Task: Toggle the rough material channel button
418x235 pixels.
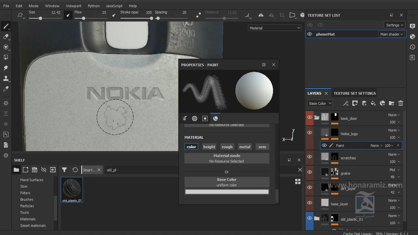Action: tap(227, 147)
